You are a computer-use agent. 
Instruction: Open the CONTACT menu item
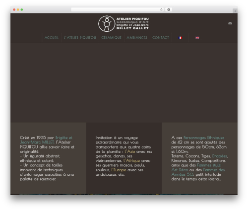161,38
